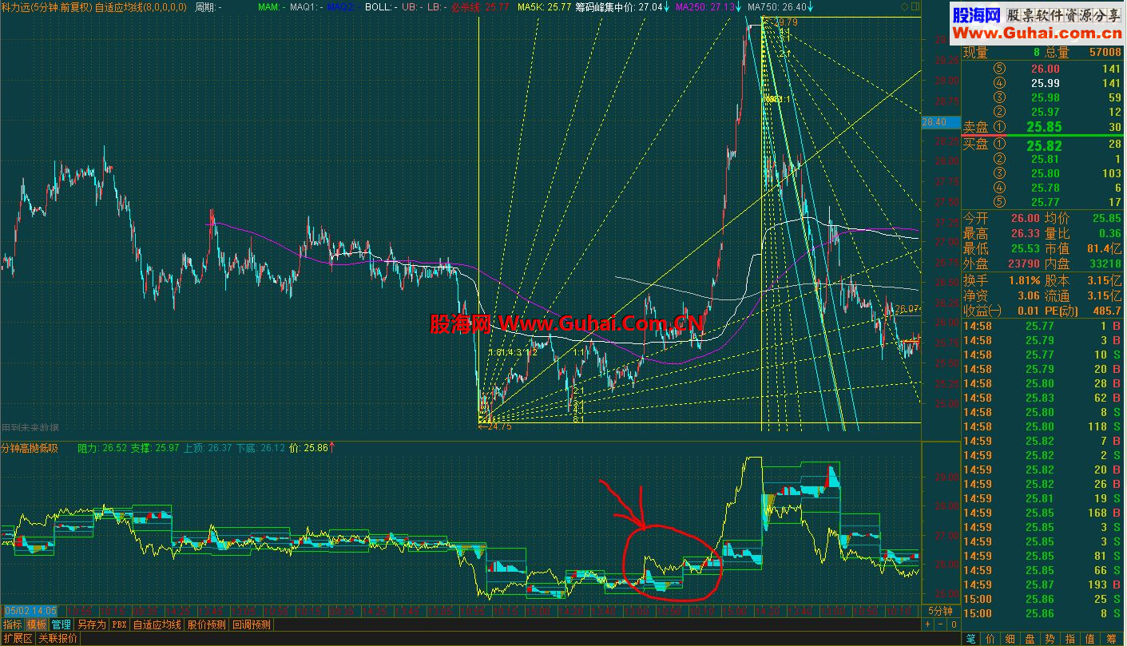Click sell level 1 price 25.85
This screenshot has height=646, width=1127.
click(x=1044, y=127)
